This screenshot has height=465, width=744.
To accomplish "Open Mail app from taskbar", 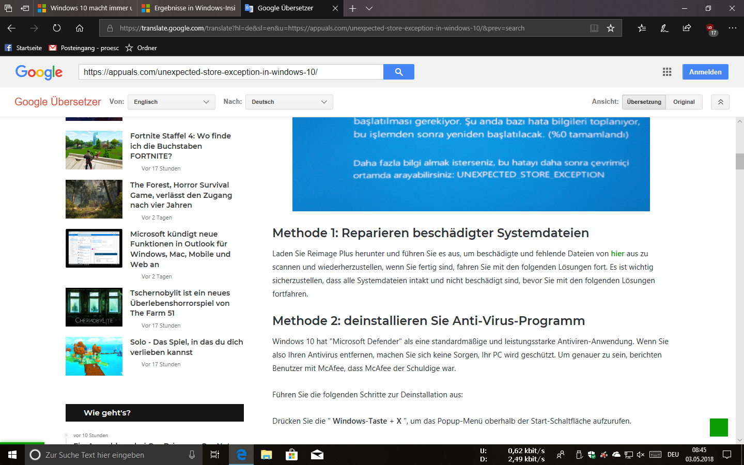I will pos(317,455).
